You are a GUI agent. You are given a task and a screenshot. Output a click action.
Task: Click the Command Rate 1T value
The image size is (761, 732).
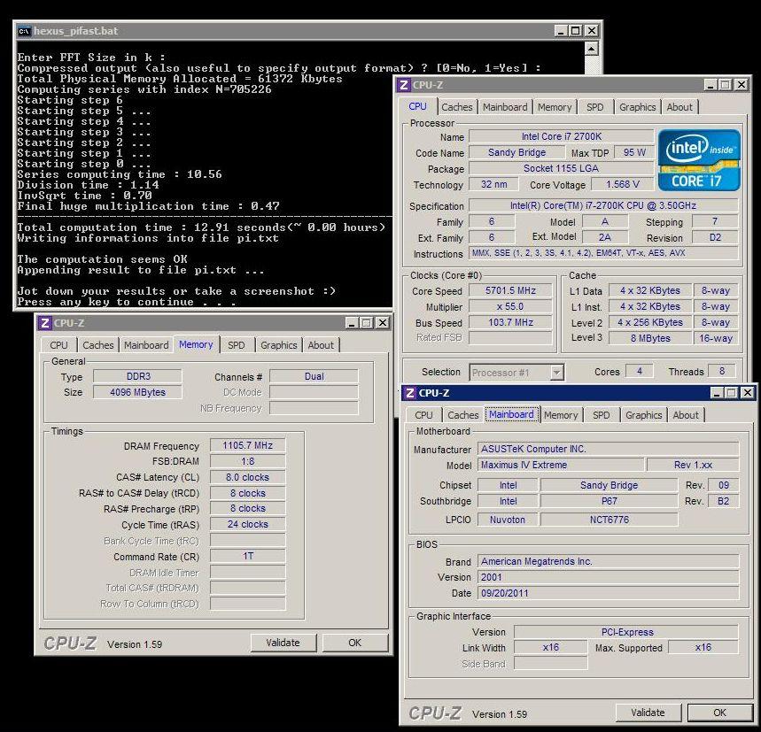click(247, 556)
